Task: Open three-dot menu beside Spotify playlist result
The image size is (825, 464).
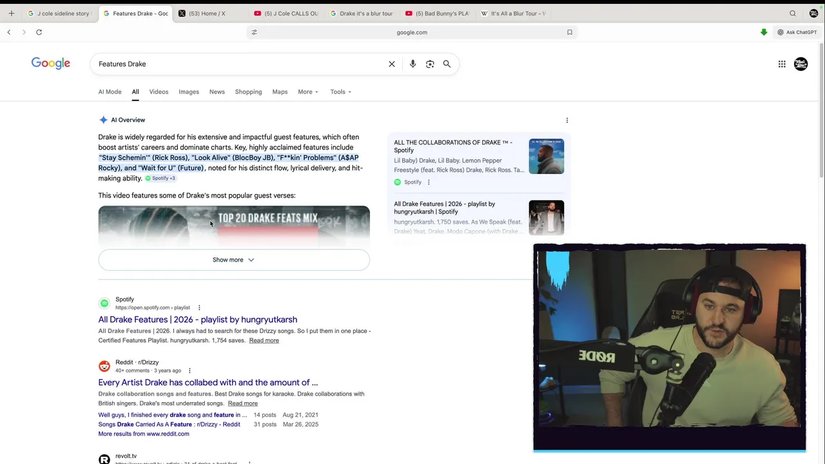Action: (x=199, y=307)
